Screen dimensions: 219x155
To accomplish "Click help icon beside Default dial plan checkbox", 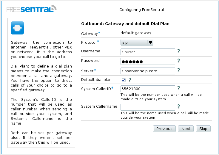I will pyautogui.click(x=130, y=80).
